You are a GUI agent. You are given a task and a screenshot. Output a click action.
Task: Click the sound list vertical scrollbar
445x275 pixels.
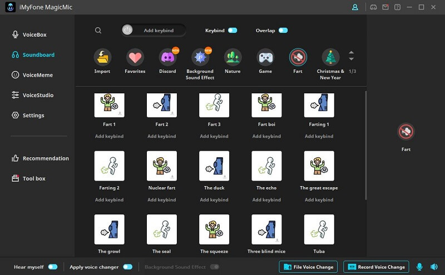365,145
